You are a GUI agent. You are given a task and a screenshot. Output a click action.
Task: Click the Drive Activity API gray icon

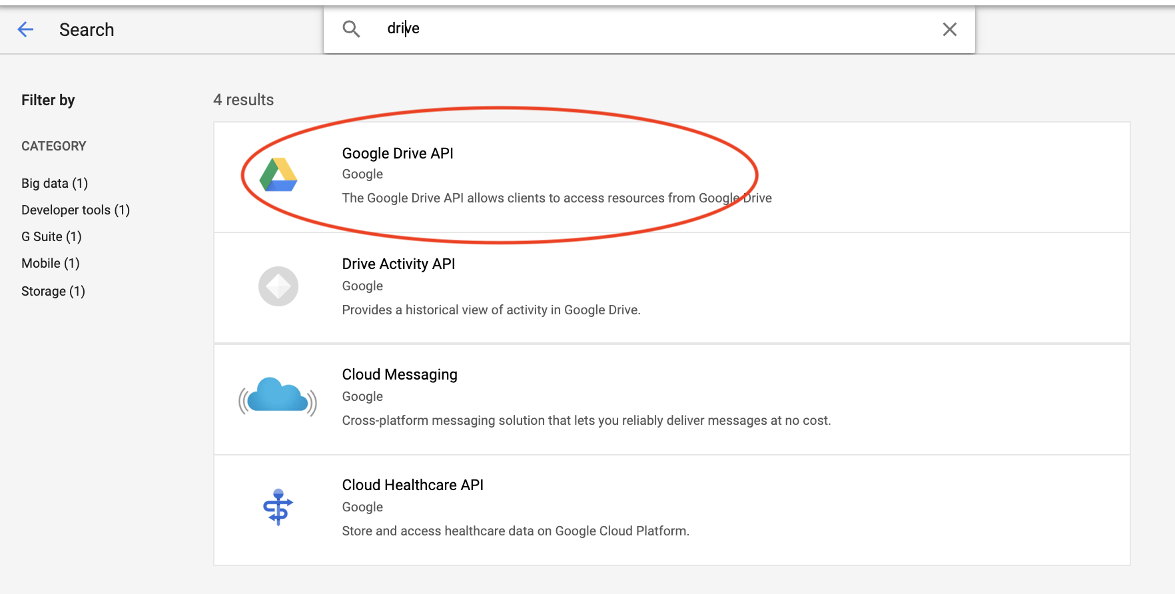click(x=278, y=286)
